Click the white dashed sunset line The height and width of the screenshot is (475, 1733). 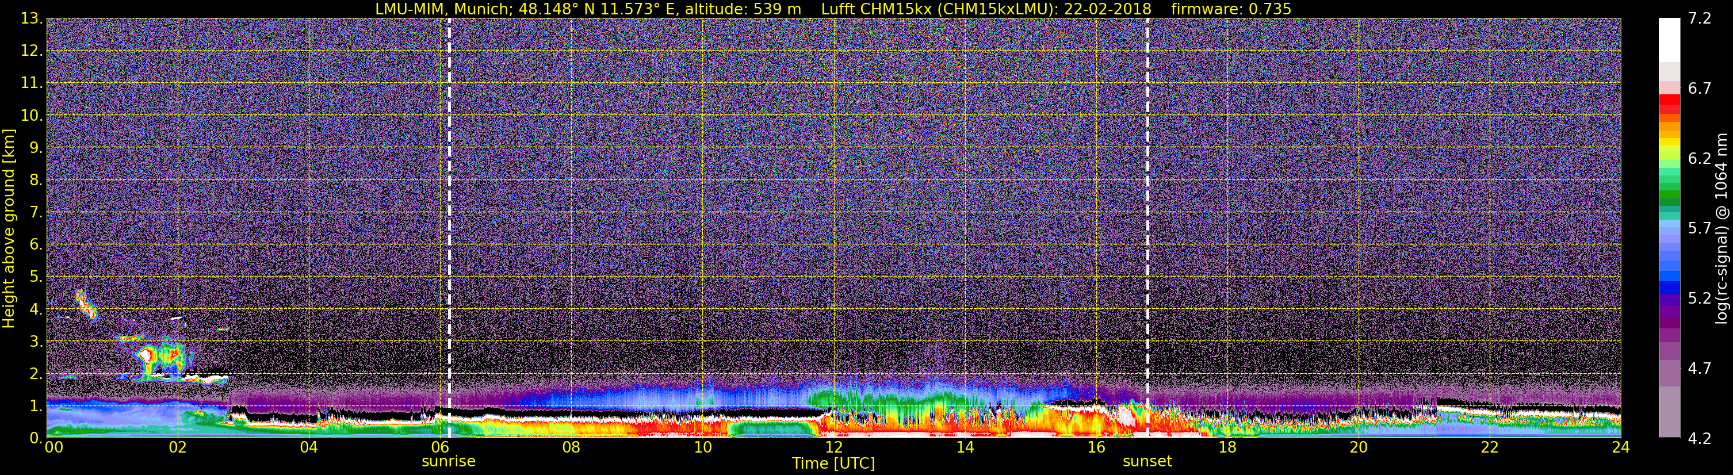click(x=1147, y=227)
